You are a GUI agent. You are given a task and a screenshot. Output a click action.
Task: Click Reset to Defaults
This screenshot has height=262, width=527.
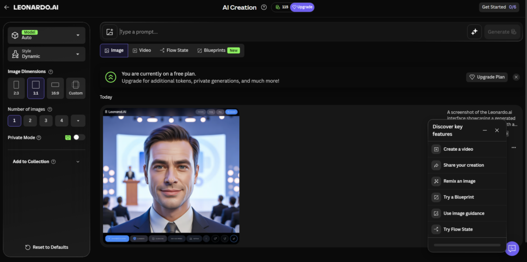(46, 247)
